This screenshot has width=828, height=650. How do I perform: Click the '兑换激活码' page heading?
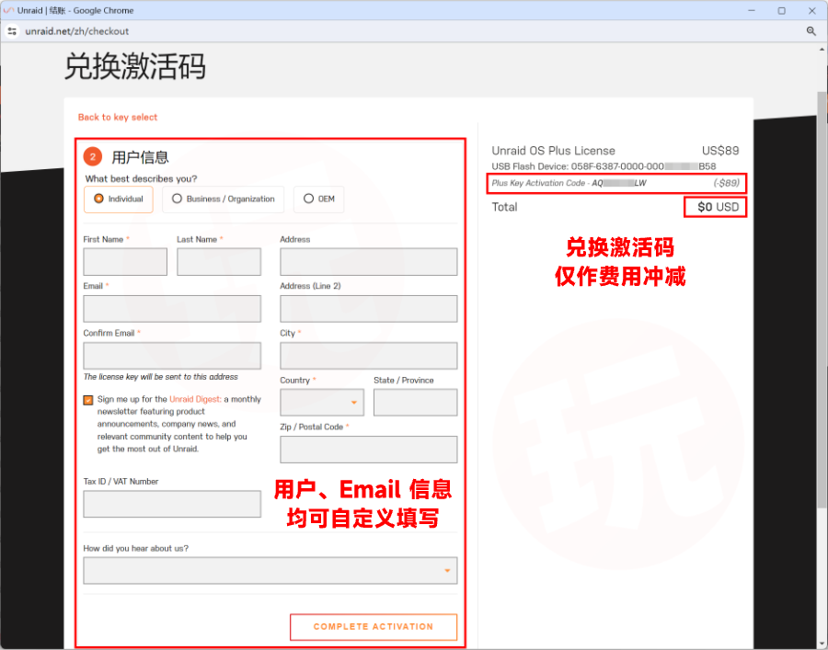(134, 66)
